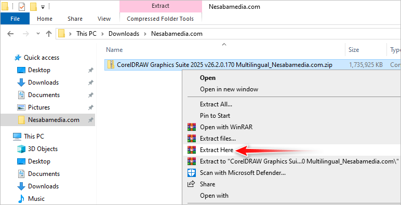Image resolution: width=401 pixels, height=205 pixels.
Task: Click Downloads in address bar path
Action: [x=124, y=34]
